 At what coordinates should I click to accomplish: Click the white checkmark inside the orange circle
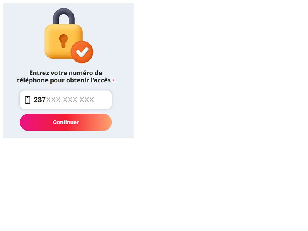pos(82,52)
